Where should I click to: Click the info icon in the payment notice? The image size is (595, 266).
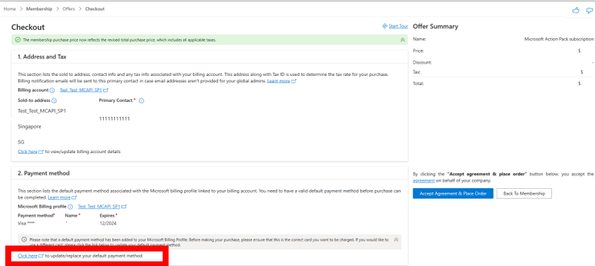click(x=24, y=239)
